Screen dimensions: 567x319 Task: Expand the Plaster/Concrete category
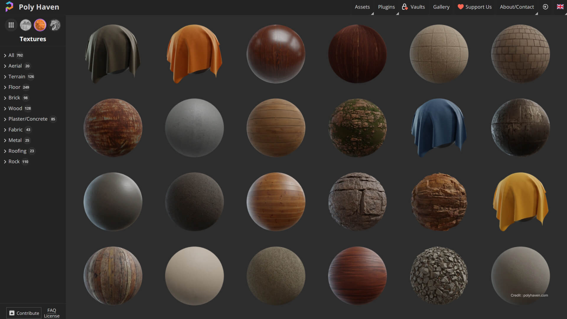point(28,119)
